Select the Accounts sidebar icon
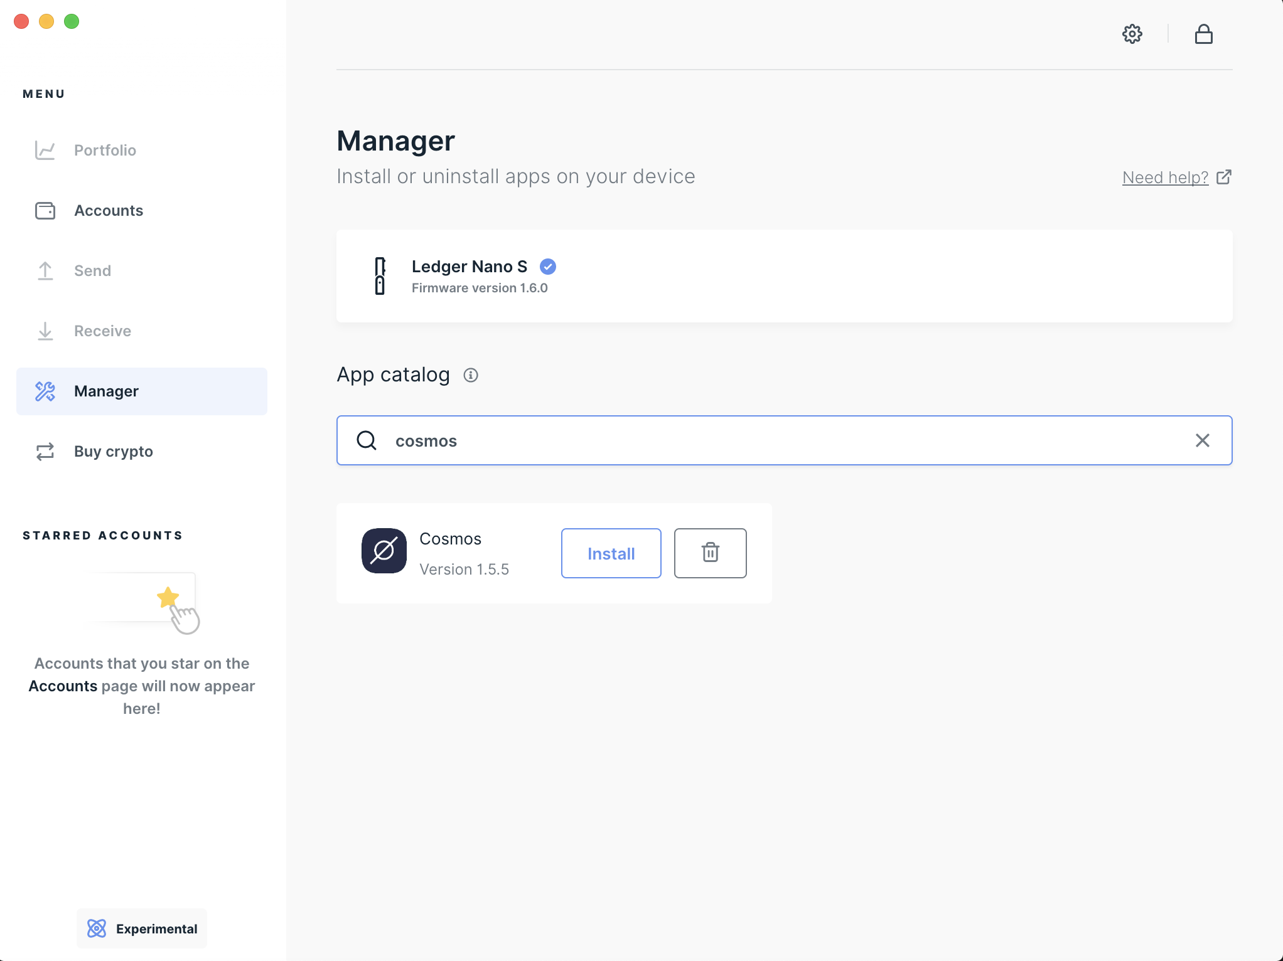The width and height of the screenshot is (1283, 961). point(45,211)
